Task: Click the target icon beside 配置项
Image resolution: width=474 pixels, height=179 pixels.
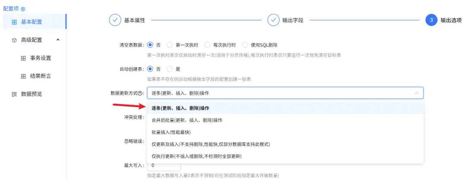Action: click(23, 9)
